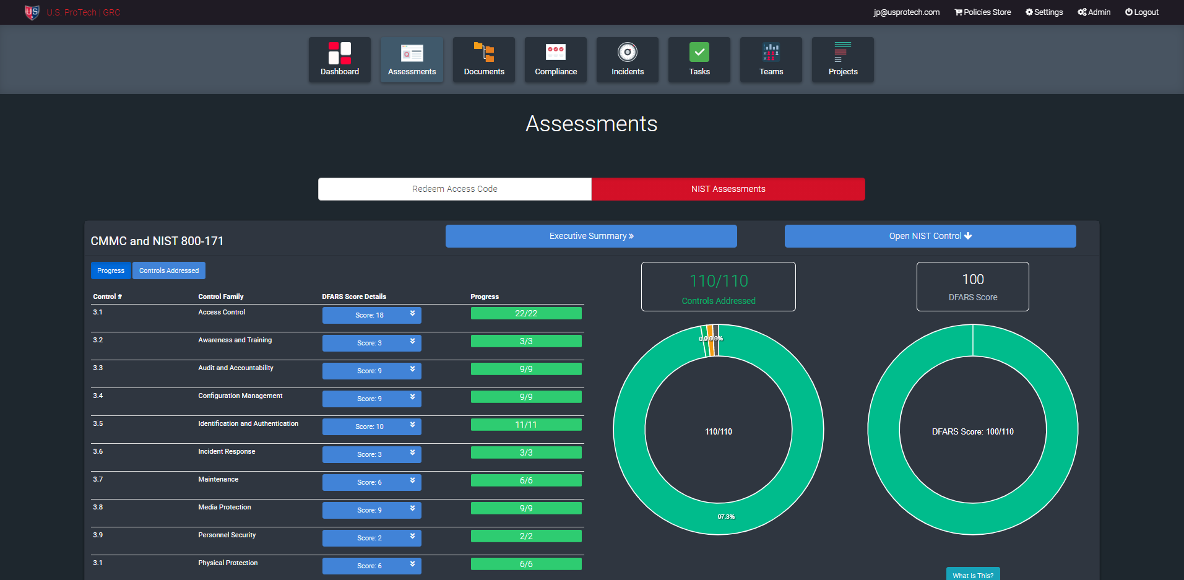Viewport: 1184px width, 580px height.
Task: Click the 97.3% green donut segment label
Action: 726,517
